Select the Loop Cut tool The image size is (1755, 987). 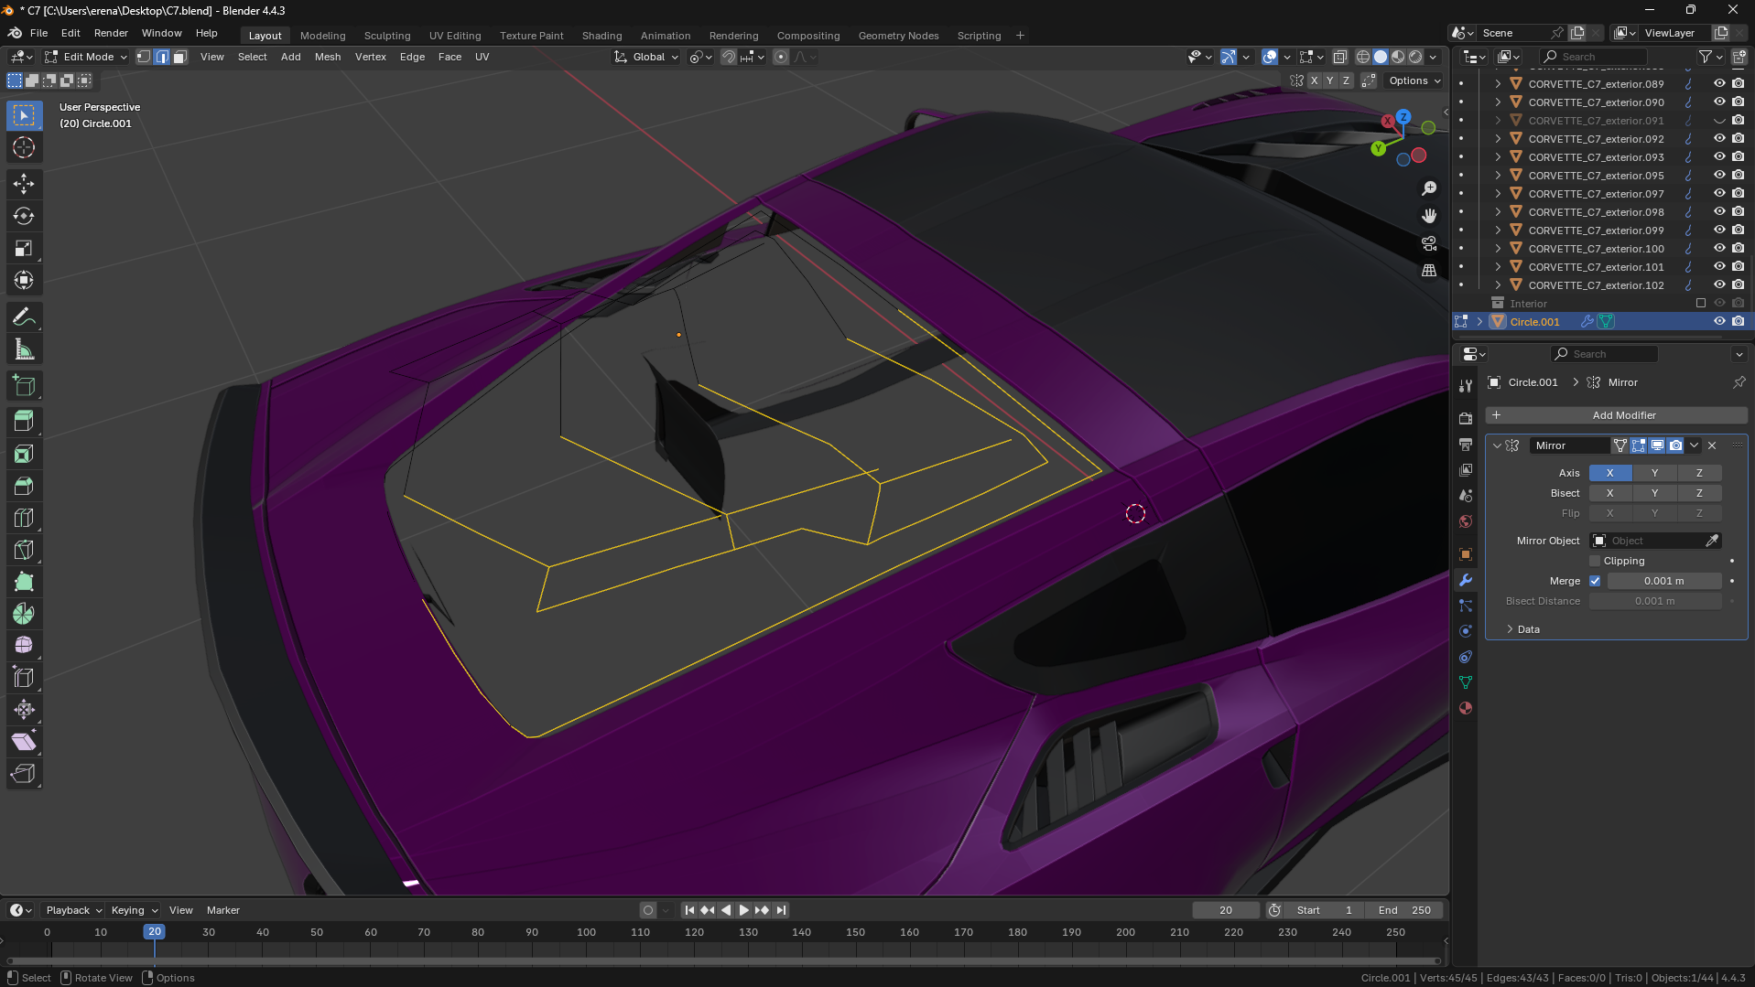click(24, 518)
